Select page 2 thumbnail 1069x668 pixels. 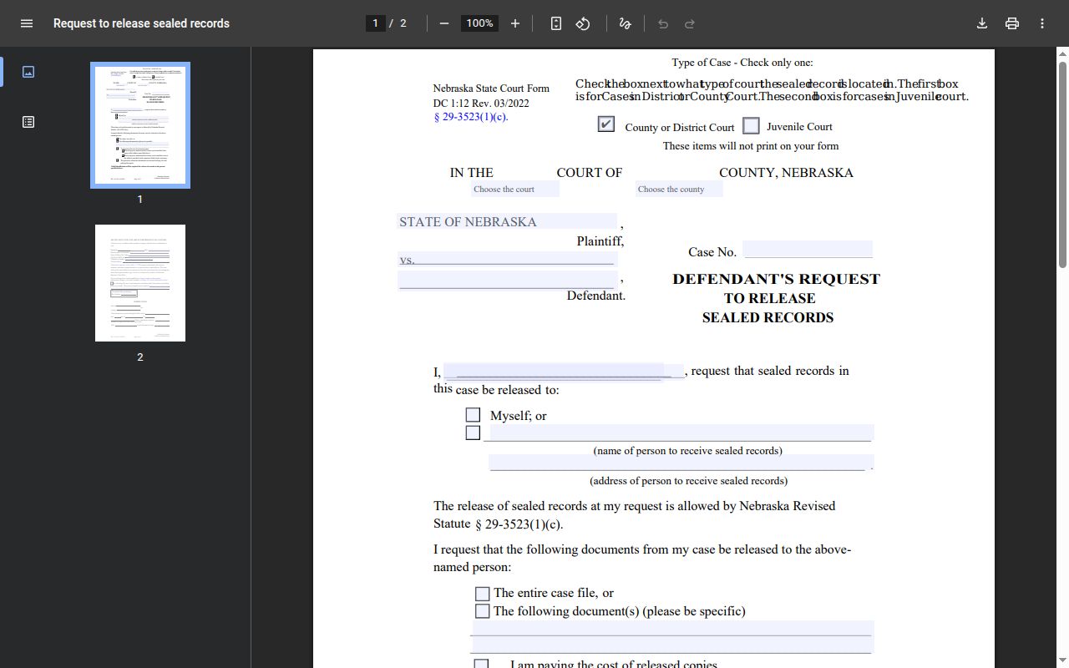(140, 283)
